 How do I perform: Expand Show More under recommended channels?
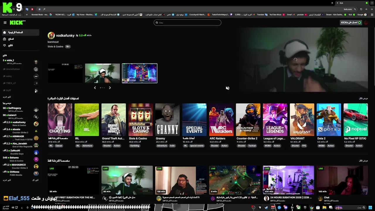click(7, 180)
